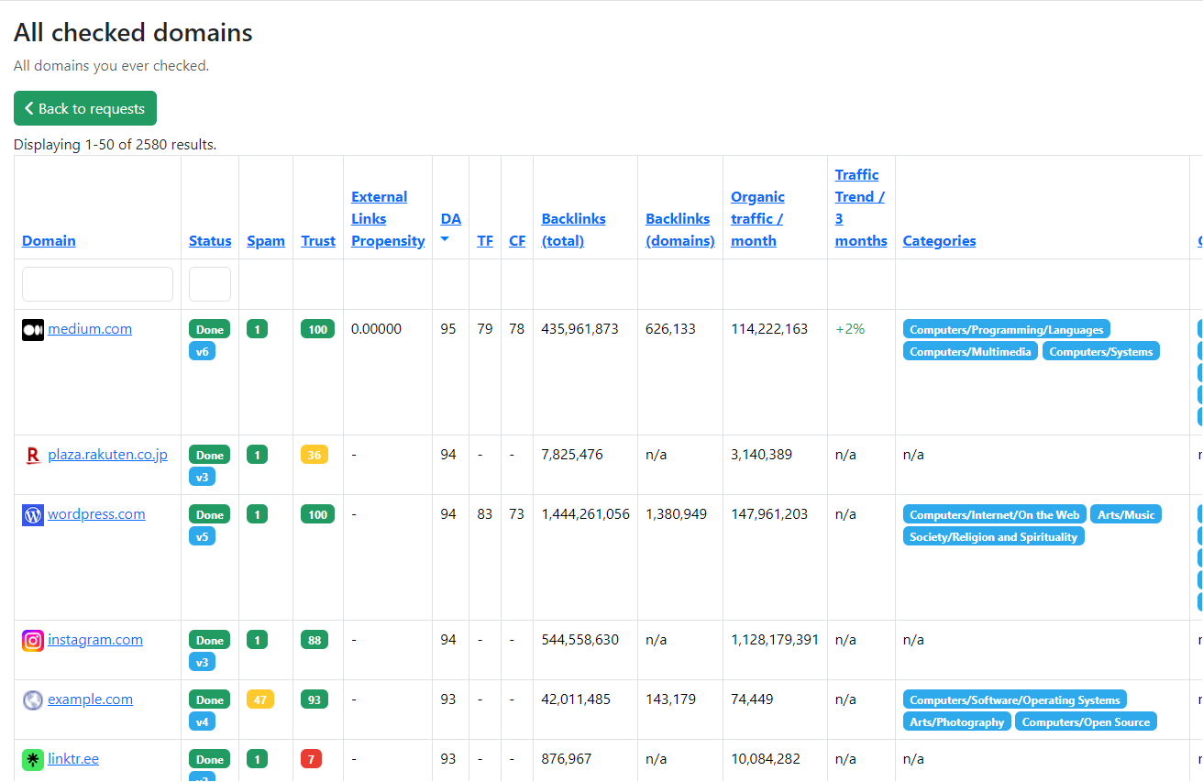Open the medium.com domain link
Image resolution: width=1203 pixels, height=782 pixels.
[90, 329]
